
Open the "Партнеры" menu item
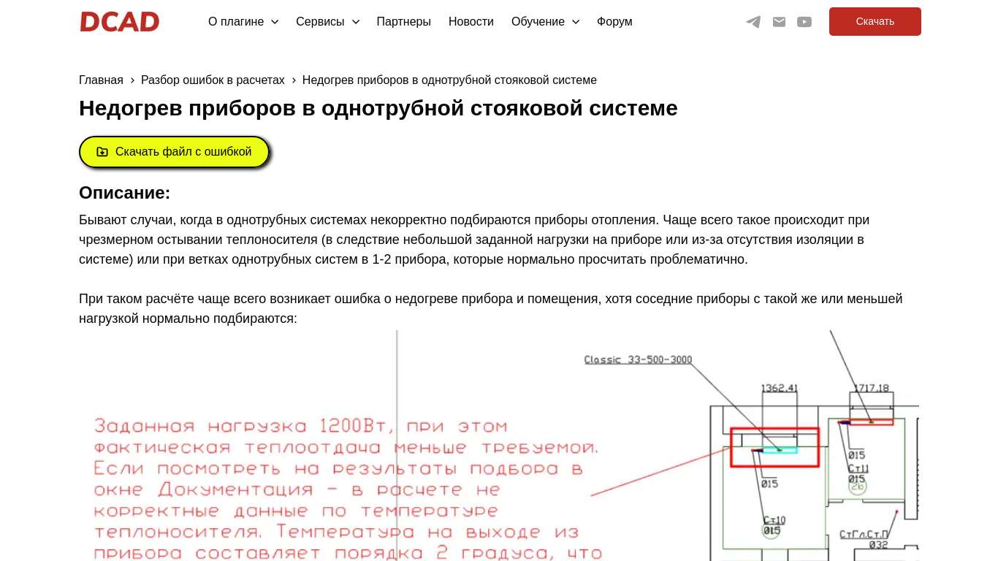[x=403, y=22]
